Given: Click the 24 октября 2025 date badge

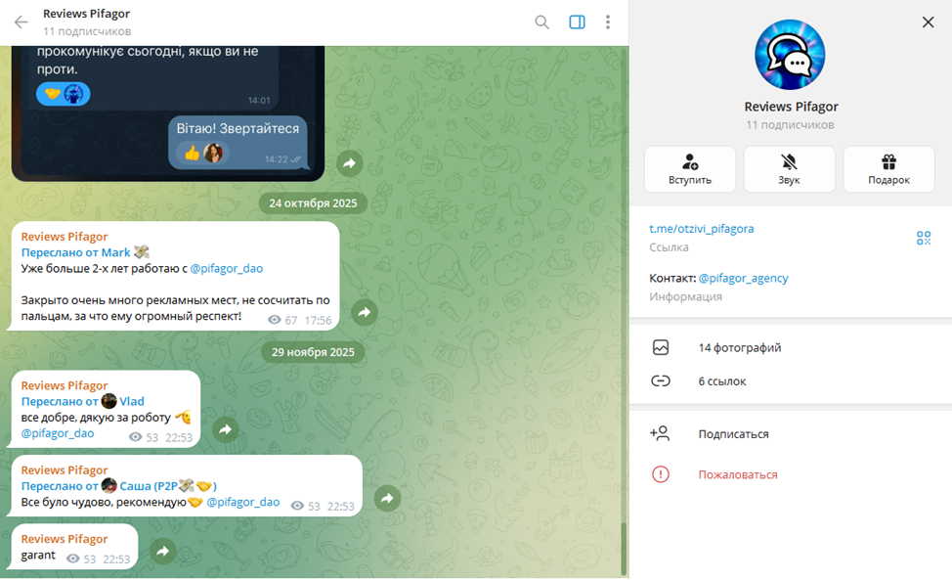Looking at the screenshot, I should click(314, 202).
